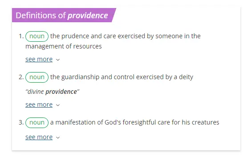Image resolution: width=243 pixels, height=161 pixels.
Task: Click the text 'the prudence and care exercised'
Action: coord(98,36)
